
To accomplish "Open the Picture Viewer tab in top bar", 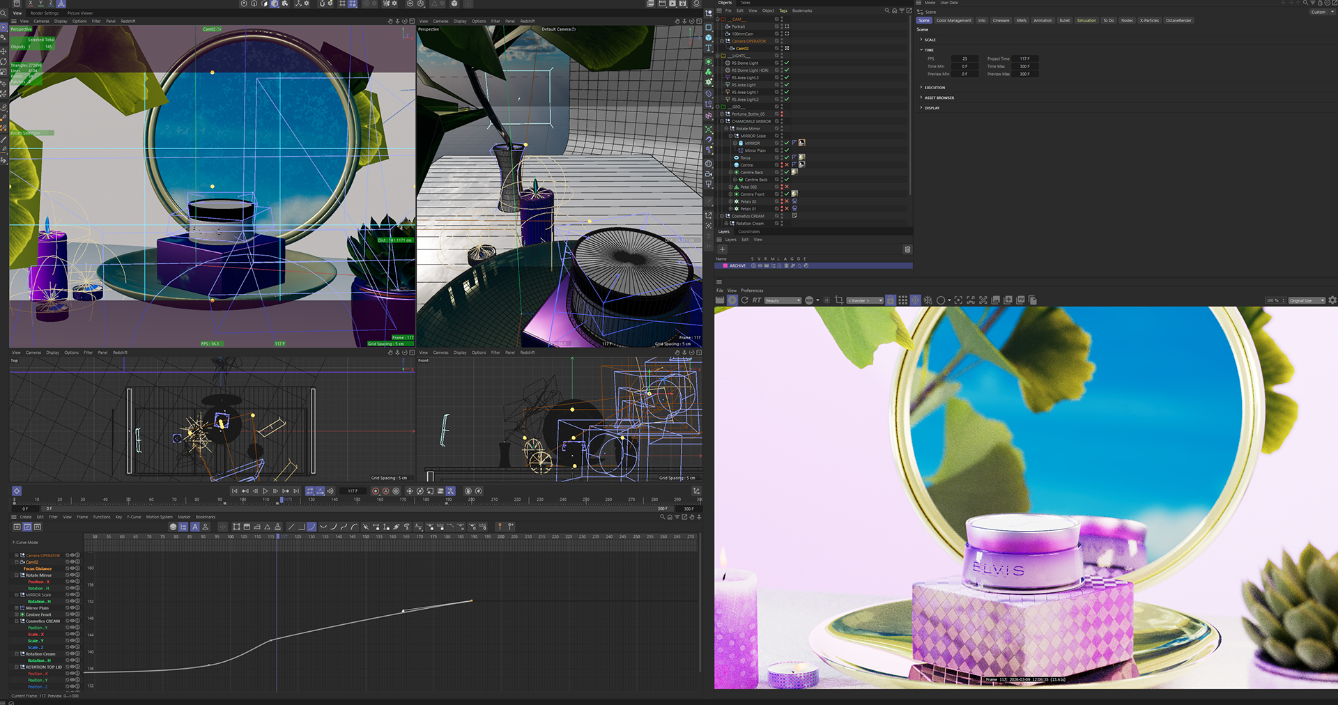I will coord(80,13).
